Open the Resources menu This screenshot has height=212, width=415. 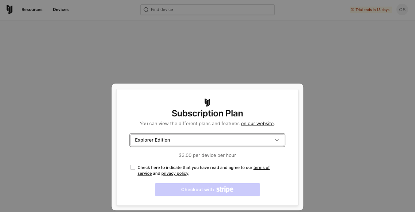32,9
